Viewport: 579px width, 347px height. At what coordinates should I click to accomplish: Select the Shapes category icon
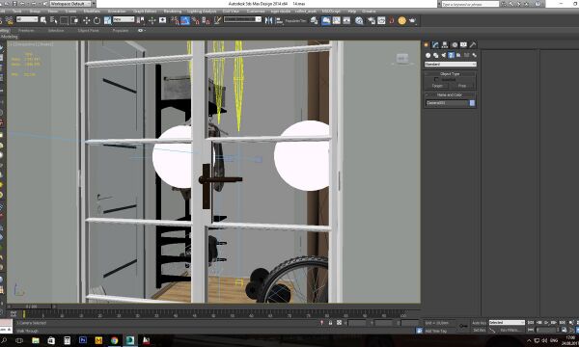click(x=436, y=55)
